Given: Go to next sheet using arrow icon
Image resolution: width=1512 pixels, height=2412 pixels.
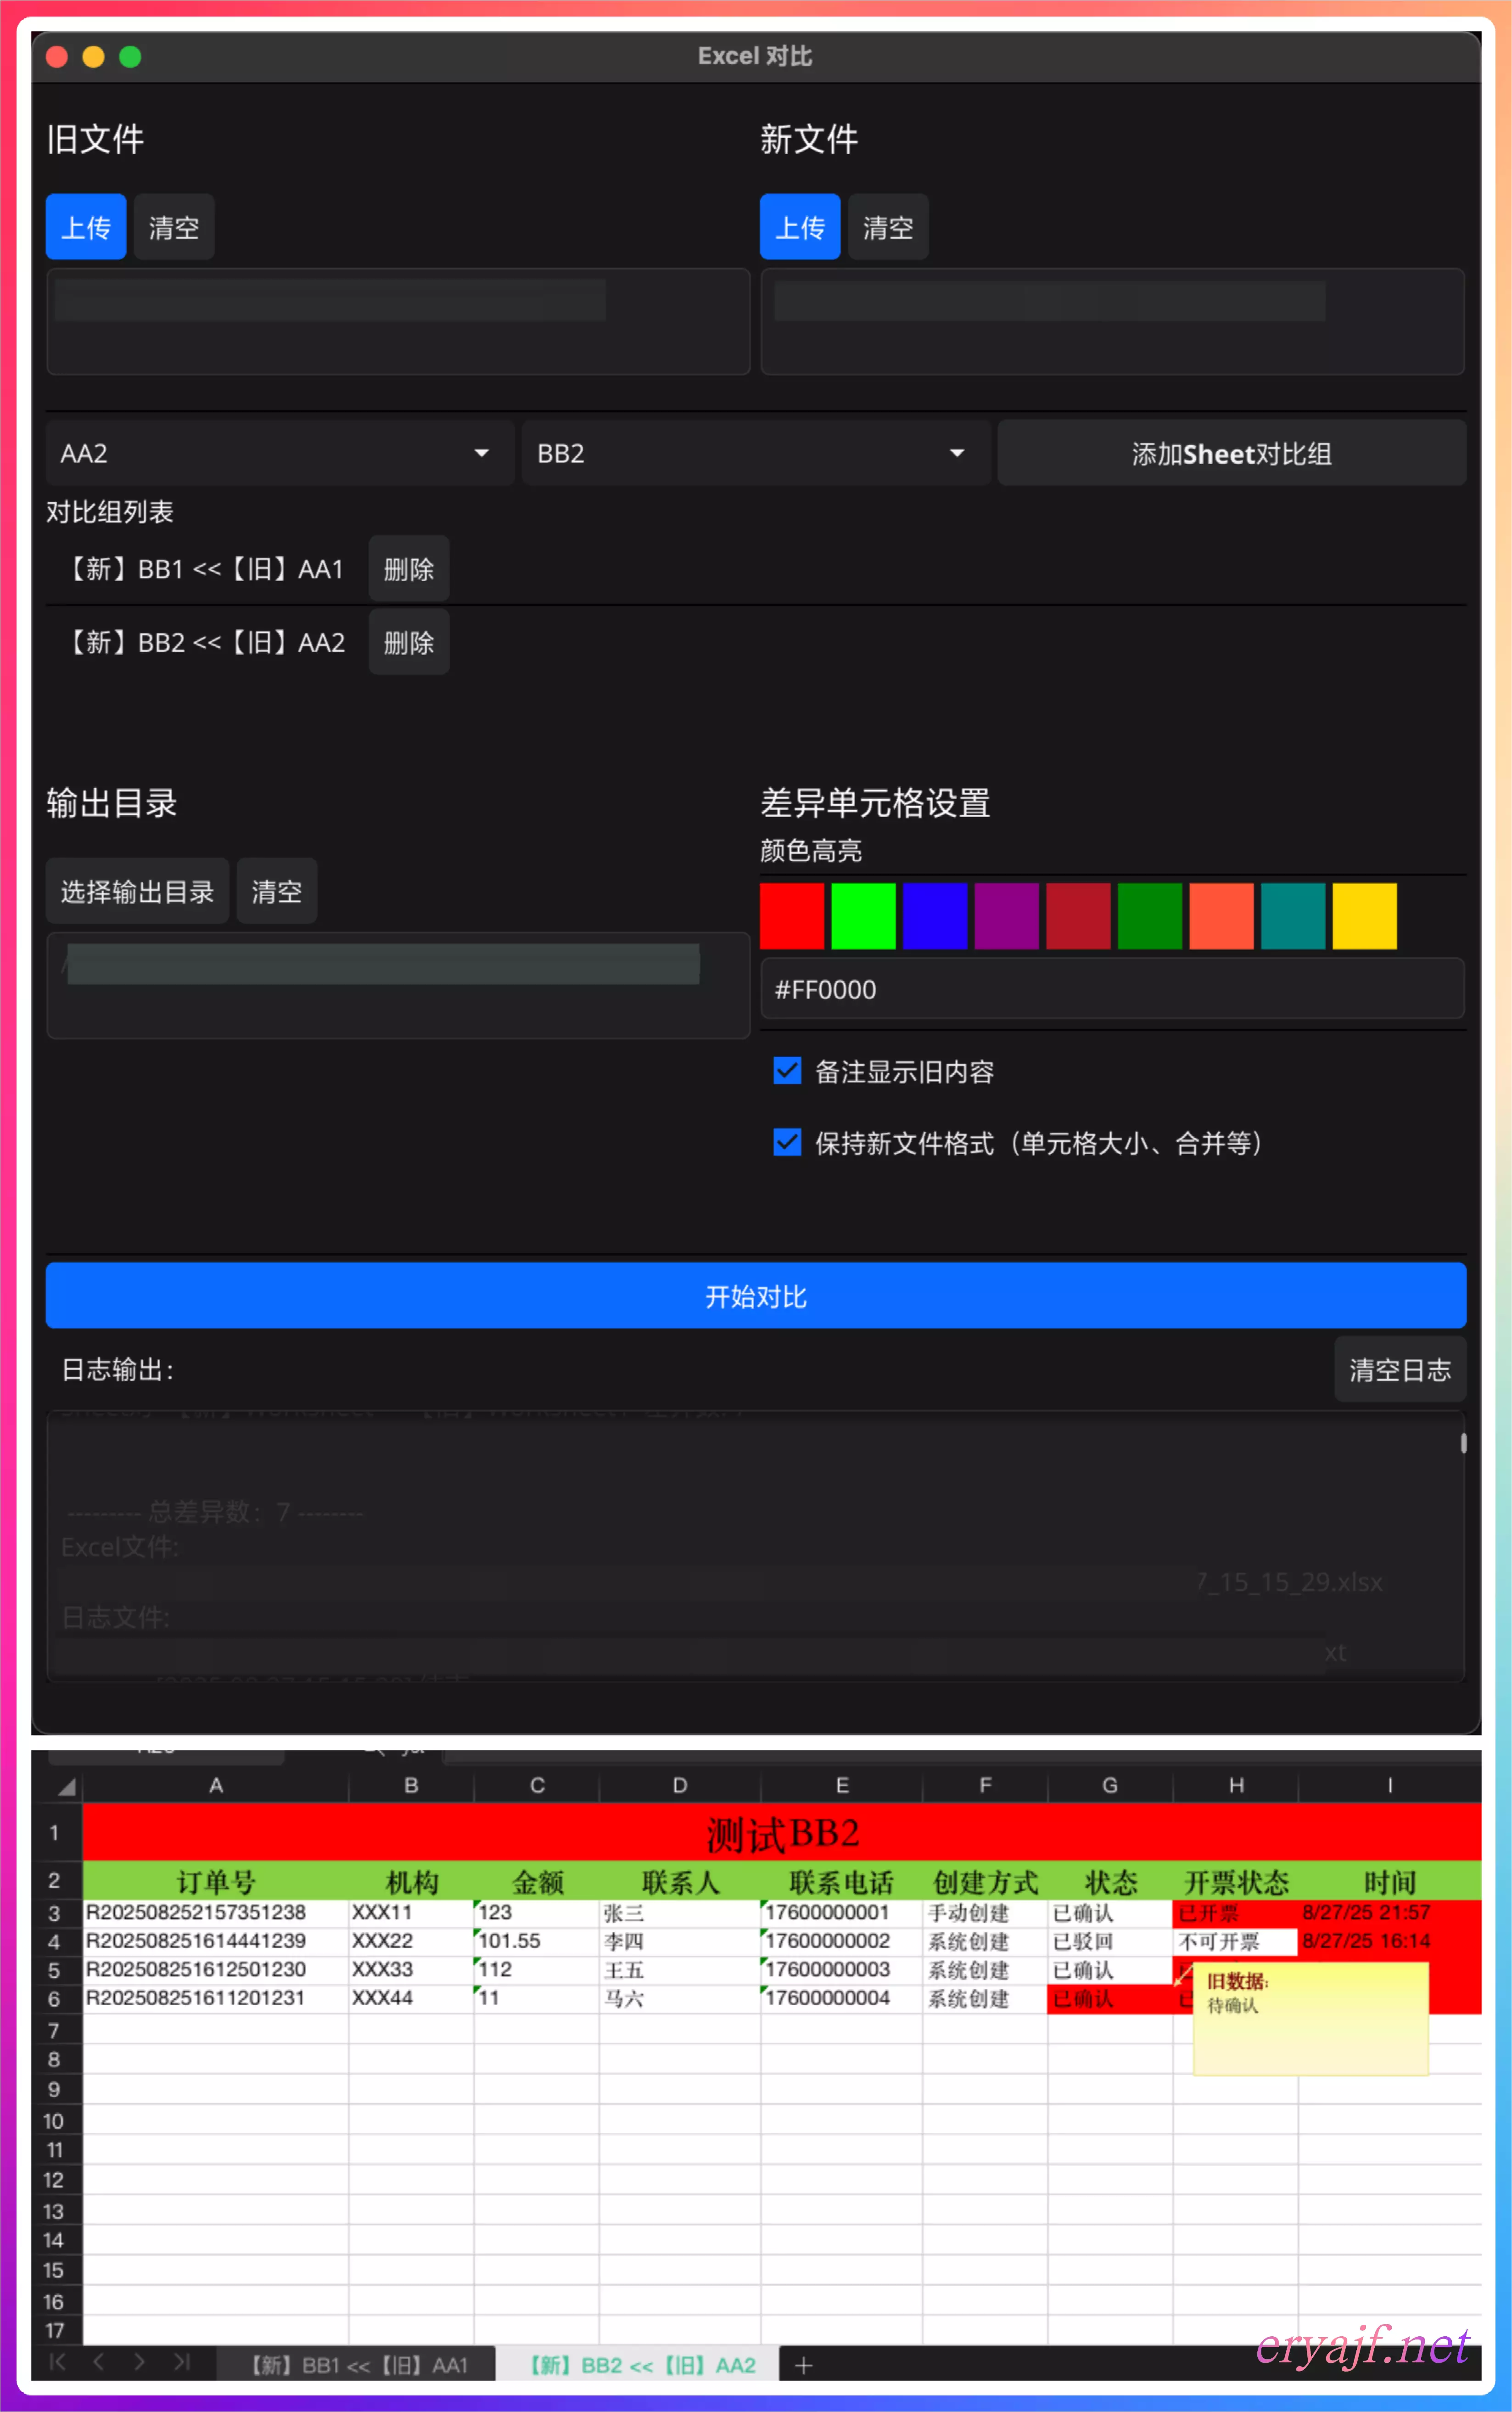Looking at the screenshot, I should click(x=139, y=2362).
